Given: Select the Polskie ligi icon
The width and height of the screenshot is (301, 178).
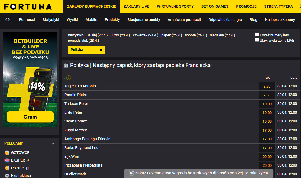Looking at the screenshot, I should click(7, 168).
